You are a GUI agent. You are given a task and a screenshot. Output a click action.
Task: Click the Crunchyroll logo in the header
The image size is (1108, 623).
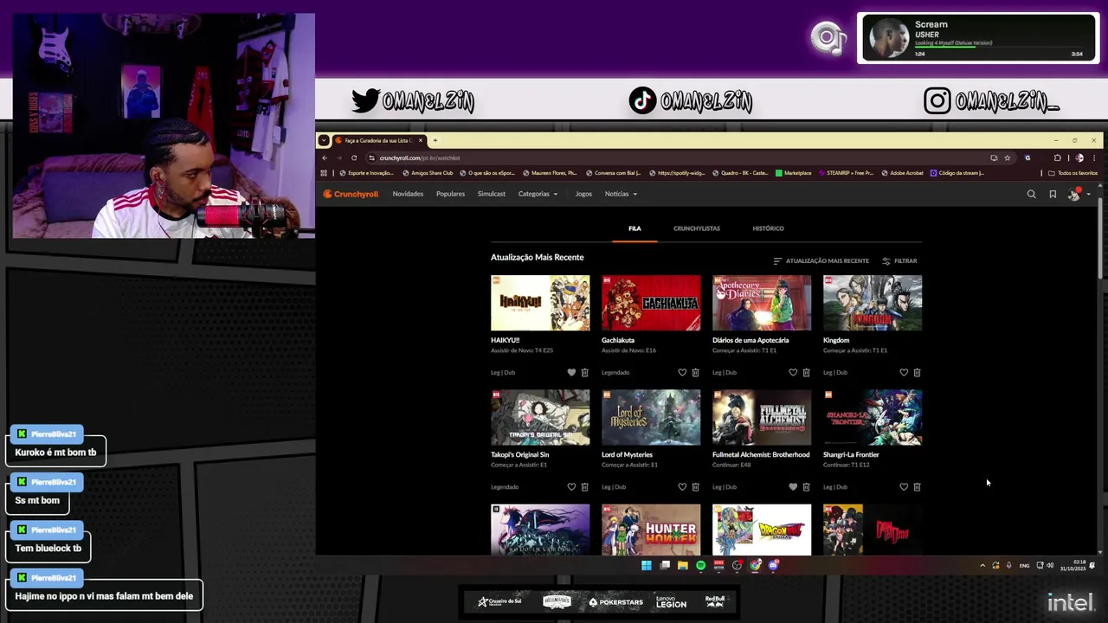351,194
